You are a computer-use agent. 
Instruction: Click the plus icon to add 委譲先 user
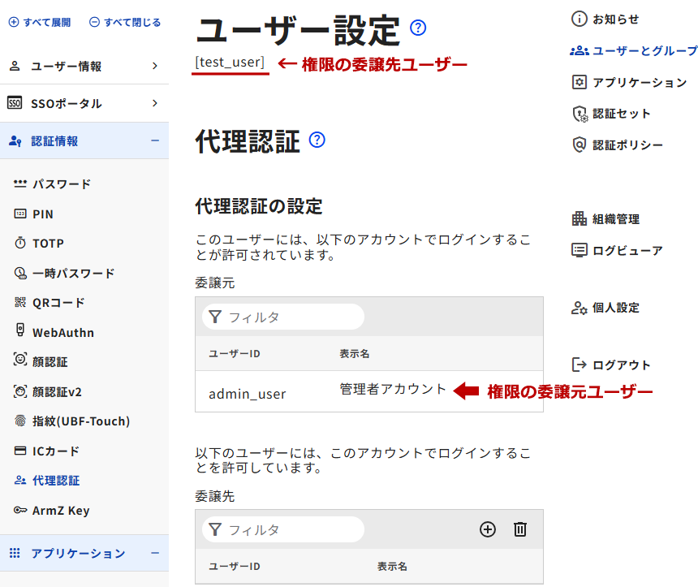[x=488, y=529]
